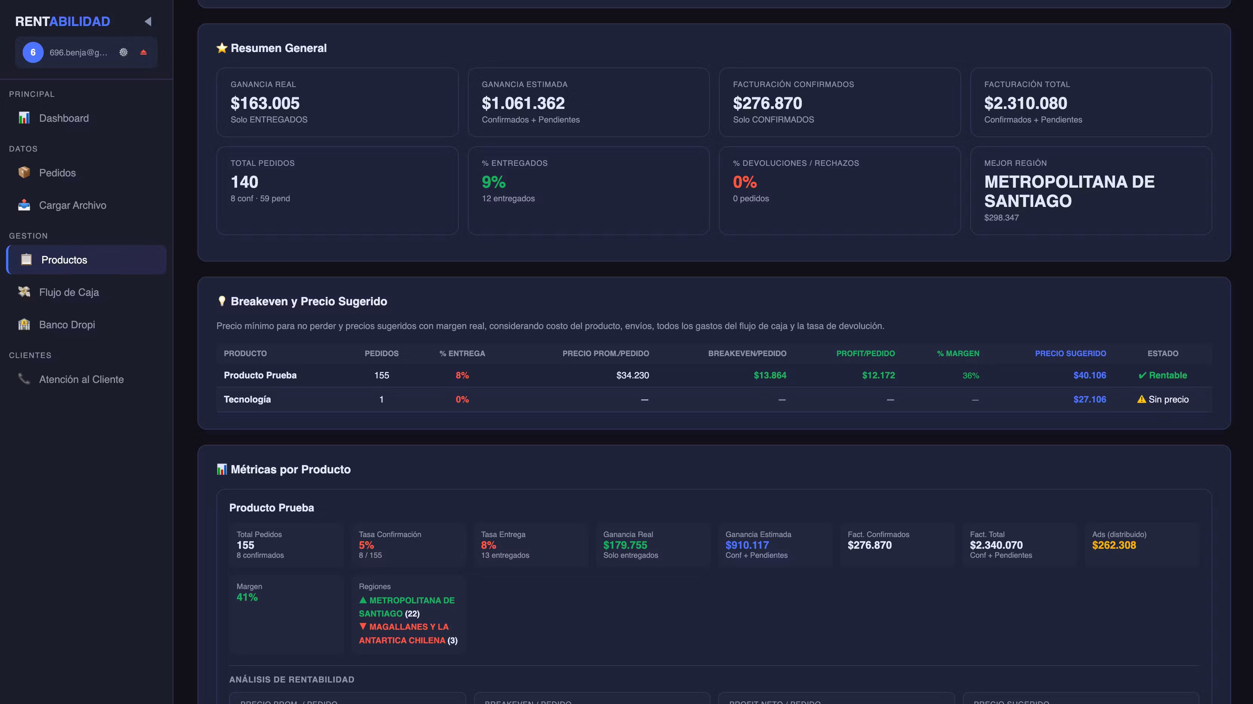Click the warning triangle in Sin precio status

(x=1141, y=399)
